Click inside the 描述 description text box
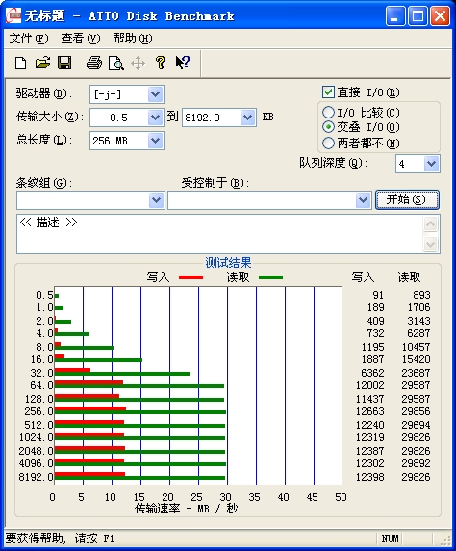This screenshot has height=551, width=456. (x=219, y=234)
